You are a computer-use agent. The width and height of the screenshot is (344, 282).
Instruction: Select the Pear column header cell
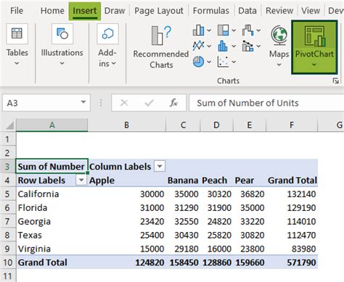[250, 180]
